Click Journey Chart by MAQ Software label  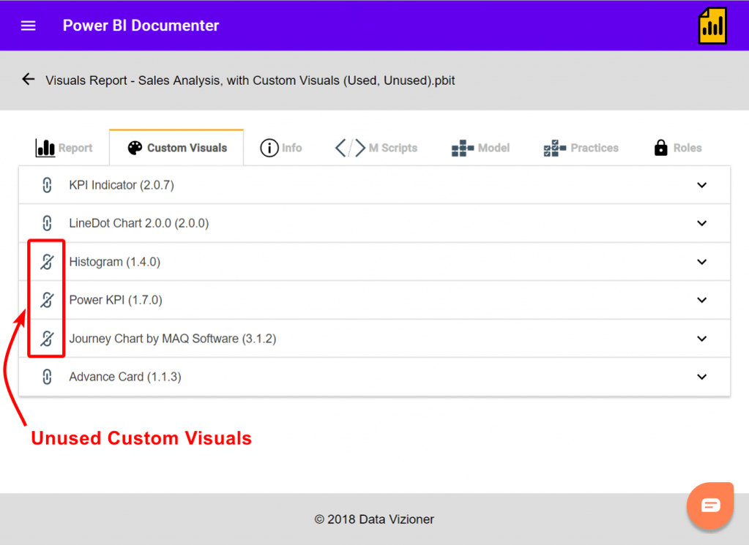[x=173, y=339]
